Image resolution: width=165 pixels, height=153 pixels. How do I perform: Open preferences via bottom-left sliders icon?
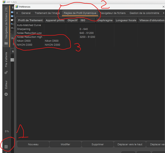pos(6,147)
